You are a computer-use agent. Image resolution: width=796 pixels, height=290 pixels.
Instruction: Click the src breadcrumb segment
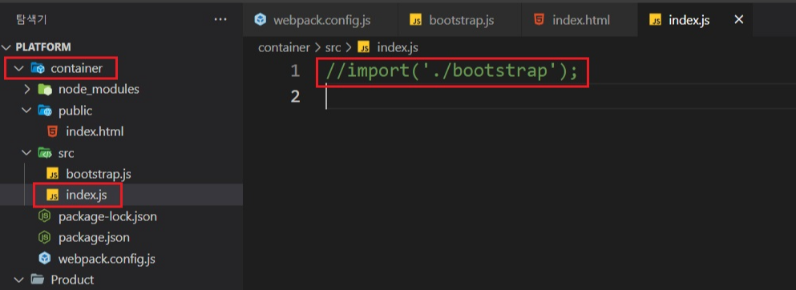[x=333, y=47]
